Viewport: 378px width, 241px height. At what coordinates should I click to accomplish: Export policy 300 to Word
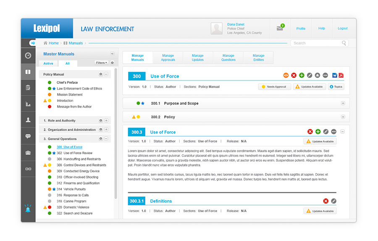[x=335, y=75]
